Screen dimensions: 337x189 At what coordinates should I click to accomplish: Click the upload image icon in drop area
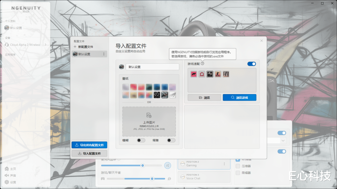pos(149,115)
